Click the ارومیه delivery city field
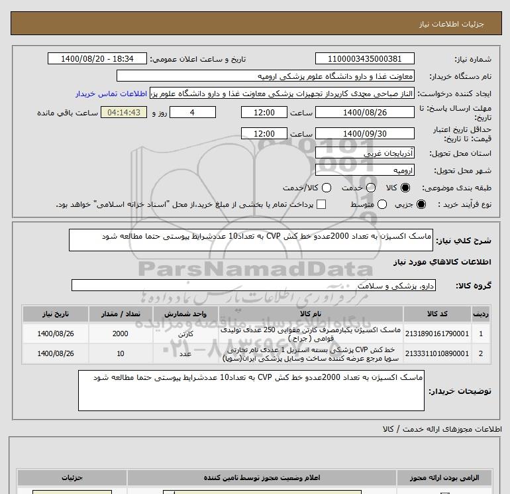Viewport: 510px width, 494px height. (x=364, y=170)
